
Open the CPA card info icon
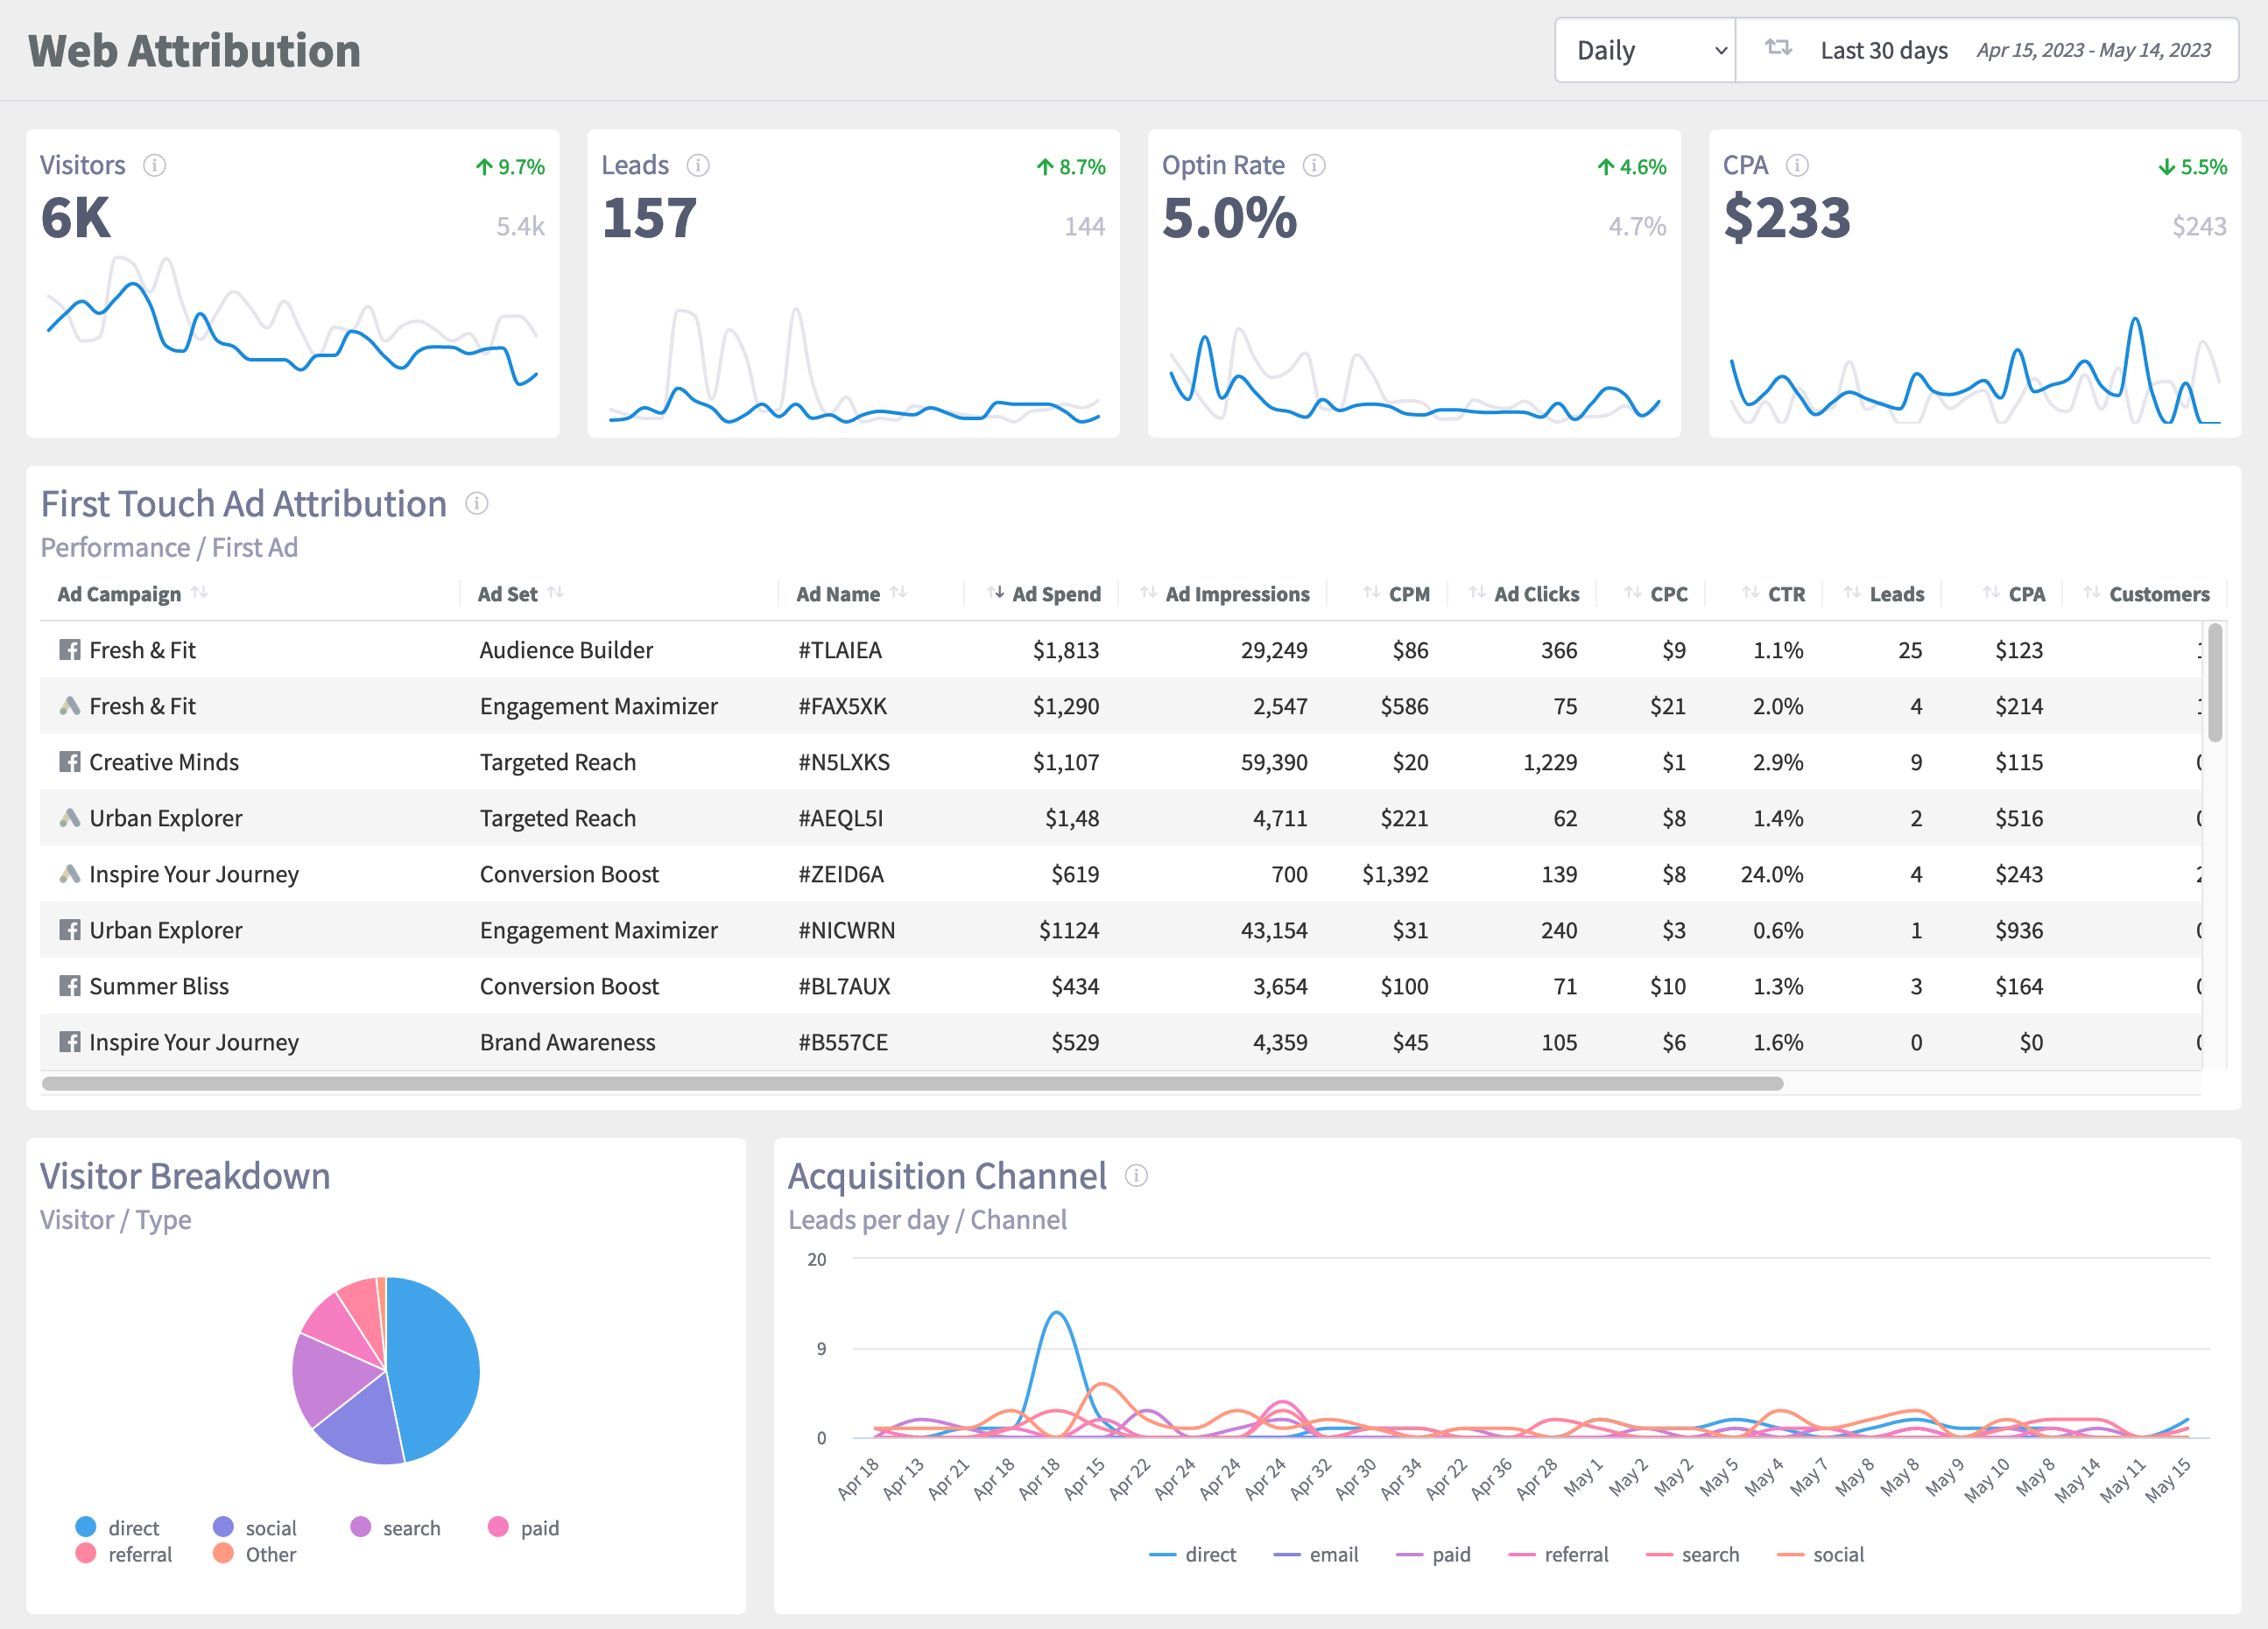pos(1797,165)
